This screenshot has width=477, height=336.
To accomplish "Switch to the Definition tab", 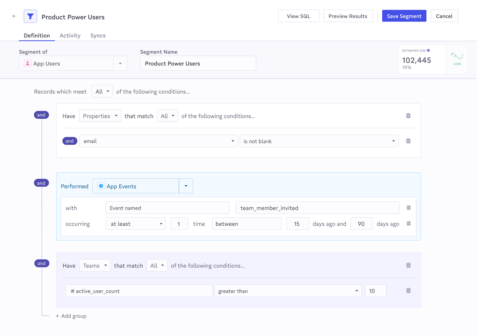I will pos(37,35).
